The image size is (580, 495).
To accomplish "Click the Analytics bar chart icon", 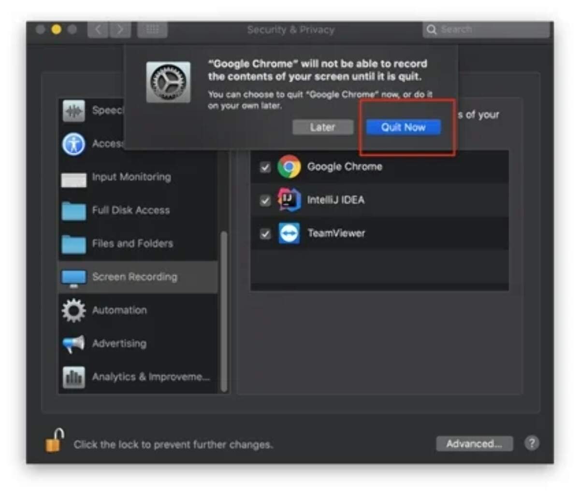I will pyautogui.click(x=73, y=377).
